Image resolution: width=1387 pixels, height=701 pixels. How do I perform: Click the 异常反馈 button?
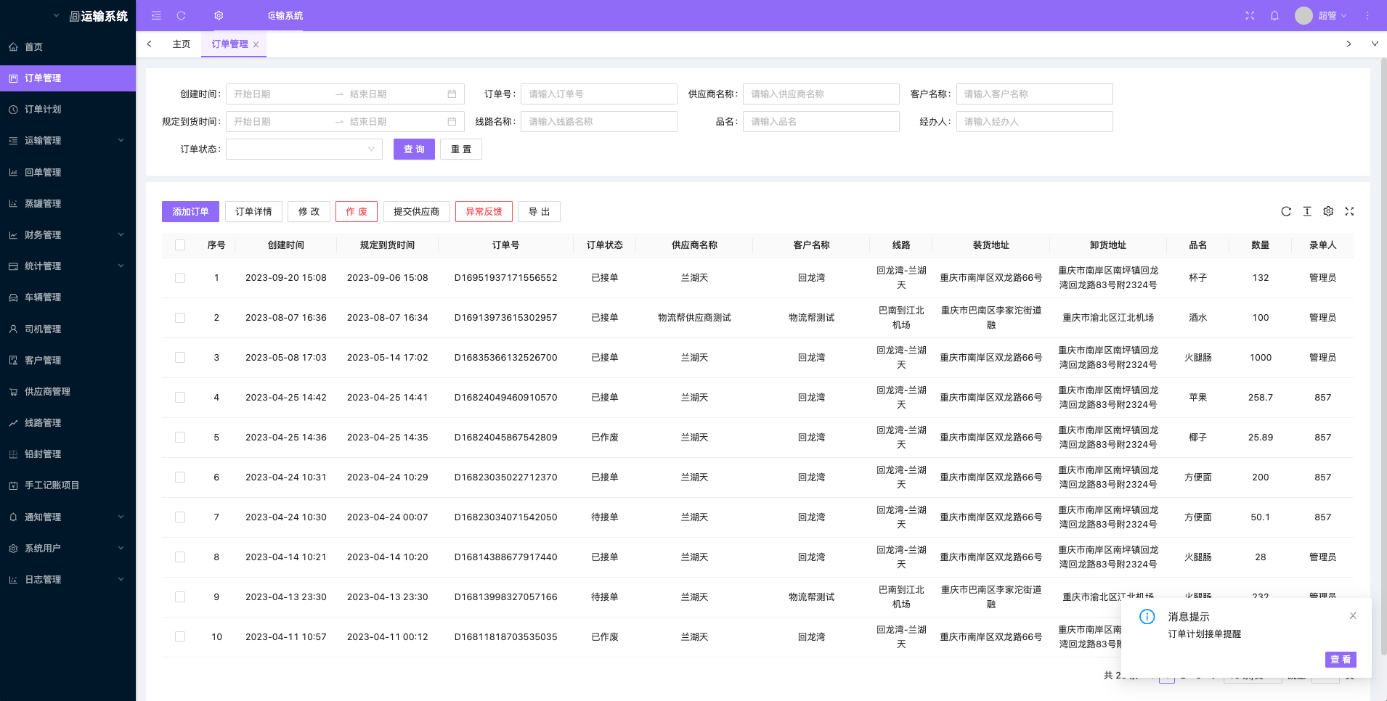(x=484, y=211)
